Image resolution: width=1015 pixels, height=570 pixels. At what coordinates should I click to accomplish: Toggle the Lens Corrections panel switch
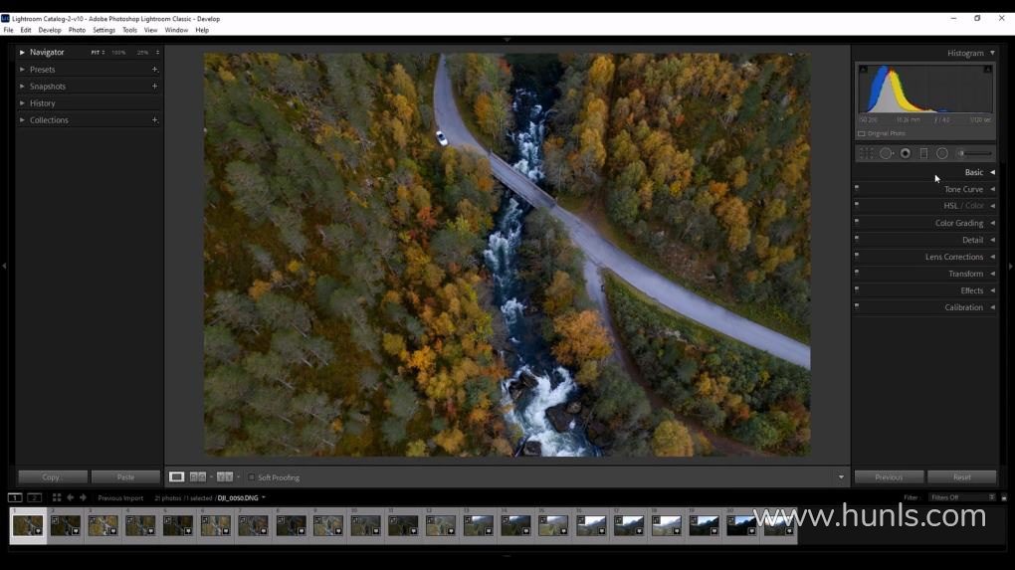click(857, 255)
